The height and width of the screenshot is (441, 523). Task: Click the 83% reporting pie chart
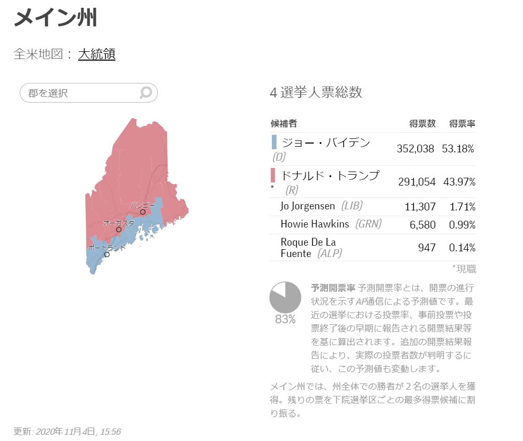coord(285,297)
